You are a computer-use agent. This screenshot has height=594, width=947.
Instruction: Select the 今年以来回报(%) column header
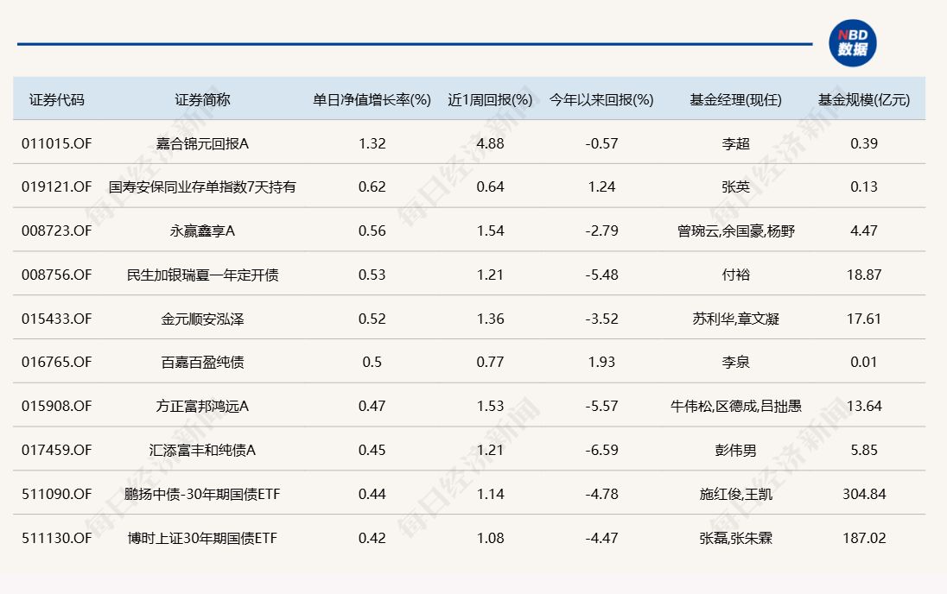[601, 99]
